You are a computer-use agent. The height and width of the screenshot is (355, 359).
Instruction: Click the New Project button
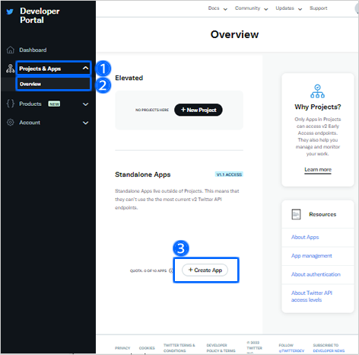point(199,110)
